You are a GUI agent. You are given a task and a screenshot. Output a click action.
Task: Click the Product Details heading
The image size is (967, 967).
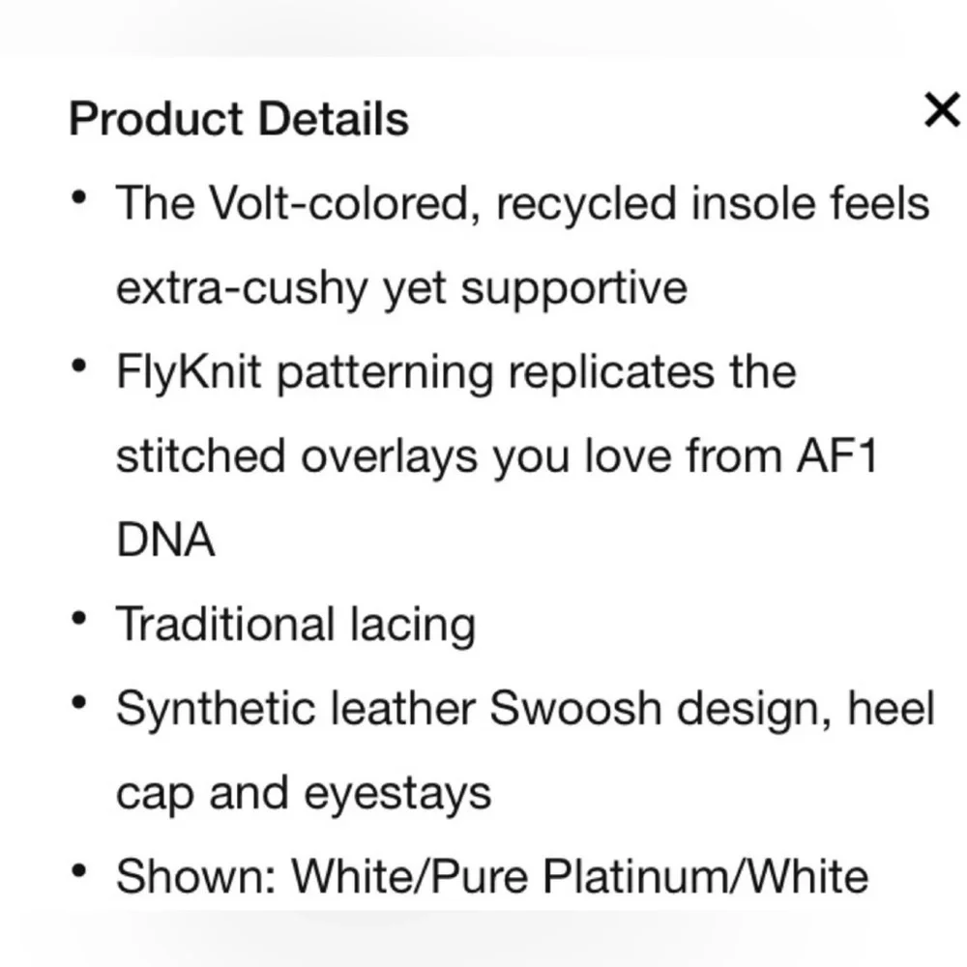pyautogui.click(x=239, y=118)
